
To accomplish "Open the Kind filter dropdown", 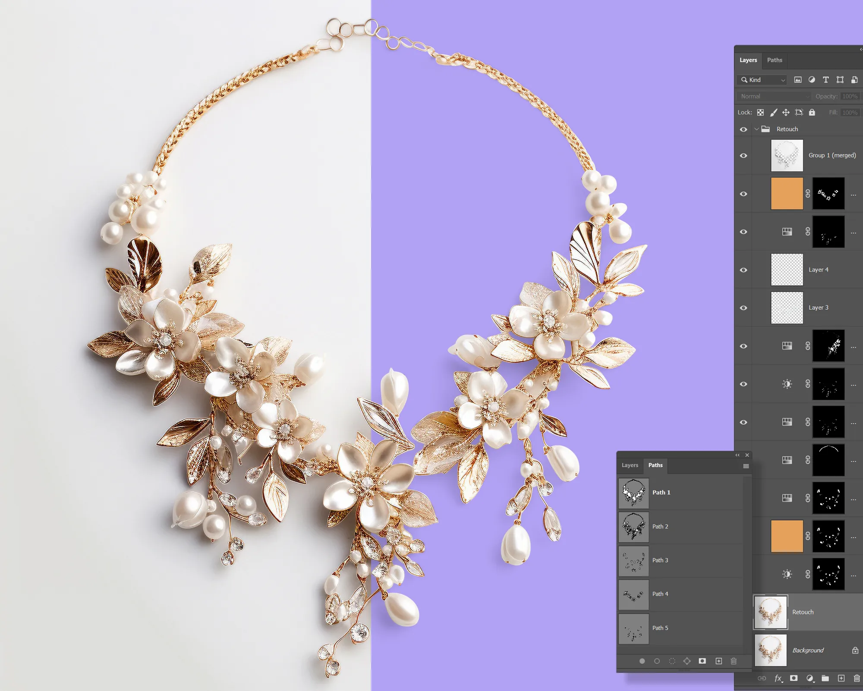I will coord(763,80).
